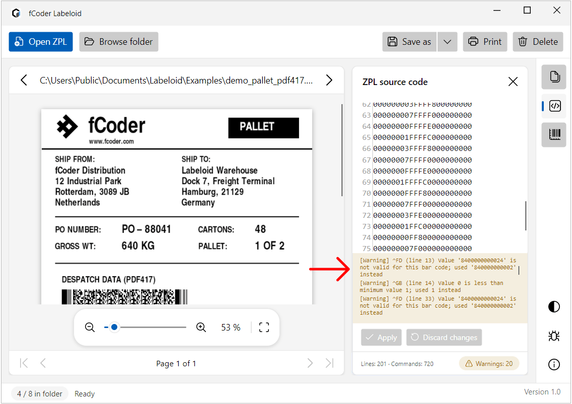Screen dimensions: 572x404
Task: Zoom out the label preview
Action: [x=90, y=327]
